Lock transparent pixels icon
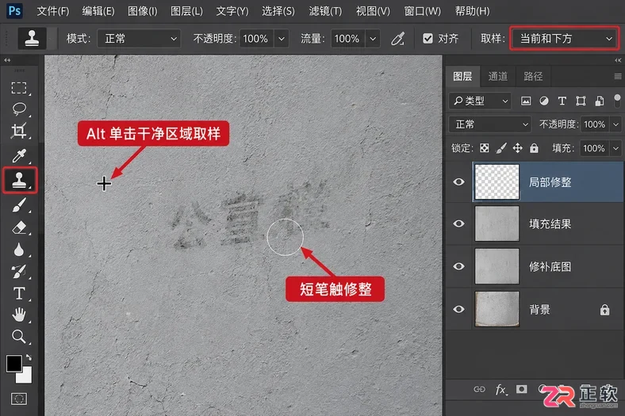Screen dimensions: 625x416 click(x=485, y=148)
